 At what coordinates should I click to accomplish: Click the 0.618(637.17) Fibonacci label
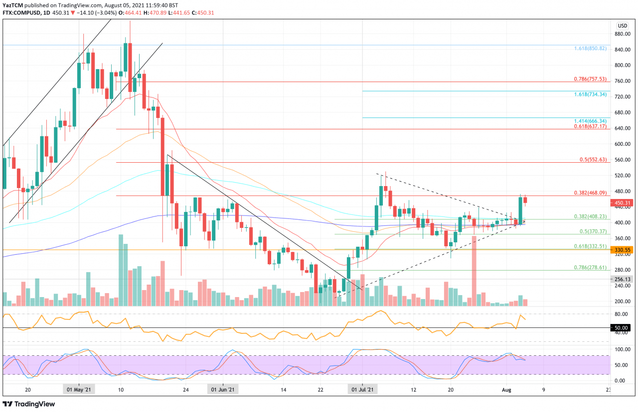point(590,126)
